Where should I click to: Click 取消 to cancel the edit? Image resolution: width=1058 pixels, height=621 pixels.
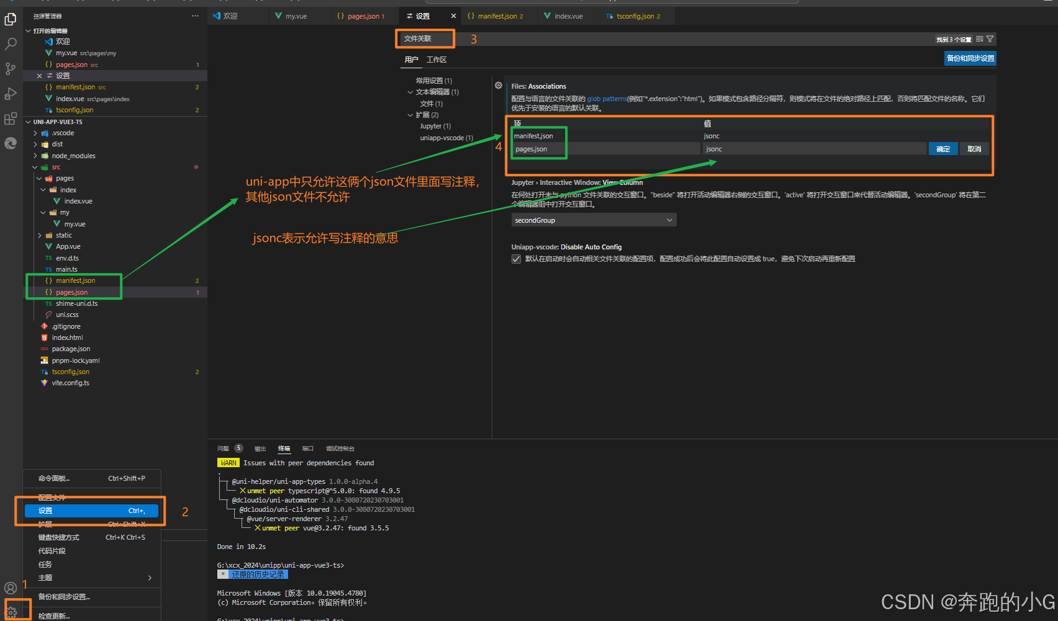coord(974,149)
